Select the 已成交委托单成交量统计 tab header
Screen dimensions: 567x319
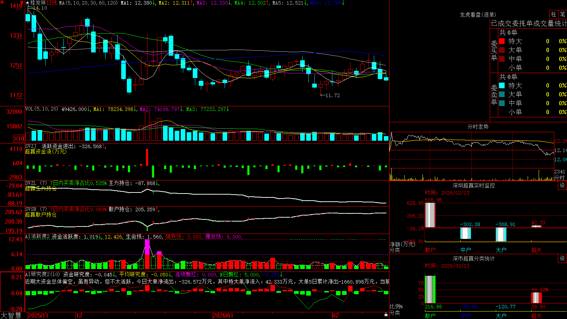(529, 23)
